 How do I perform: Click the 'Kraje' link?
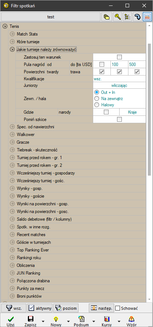coord(132,112)
